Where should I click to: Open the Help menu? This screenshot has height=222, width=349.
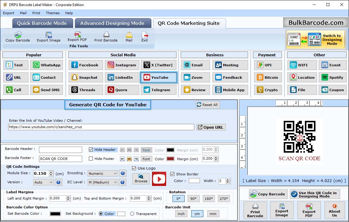point(69,13)
